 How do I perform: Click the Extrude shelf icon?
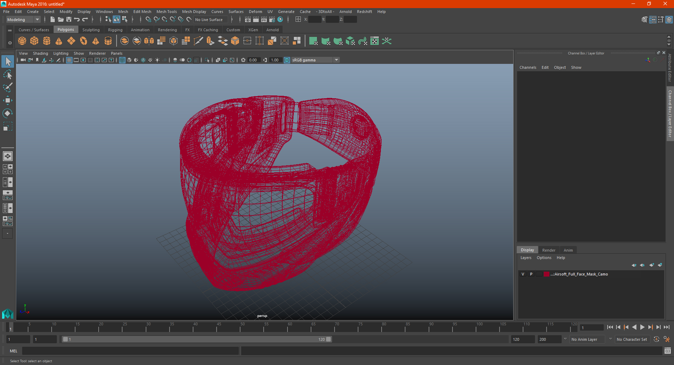tap(211, 41)
